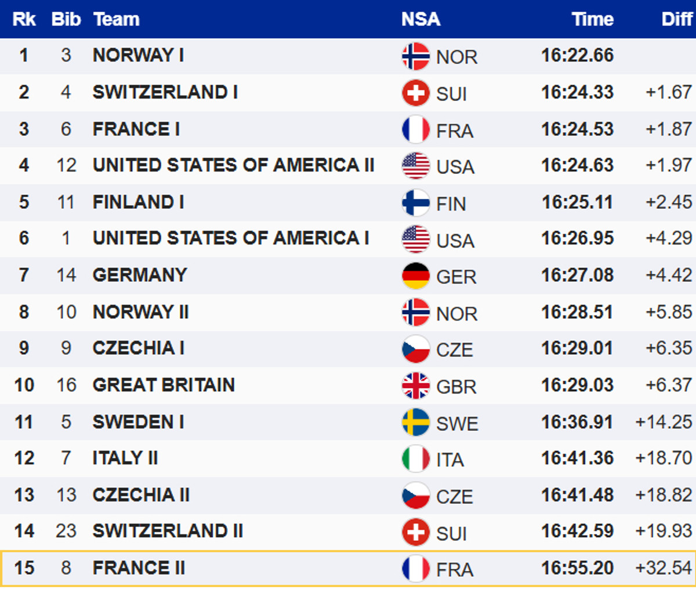Click the Diff column header

(x=676, y=19)
